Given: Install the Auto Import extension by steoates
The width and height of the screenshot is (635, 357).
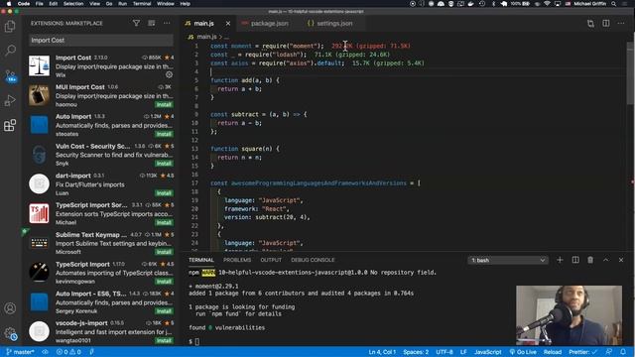Looking at the screenshot, I should pos(164,134).
